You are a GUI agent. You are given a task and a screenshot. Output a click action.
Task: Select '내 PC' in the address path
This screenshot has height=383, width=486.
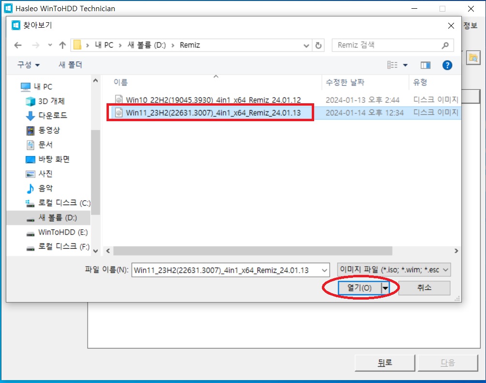click(x=104, y=45)
